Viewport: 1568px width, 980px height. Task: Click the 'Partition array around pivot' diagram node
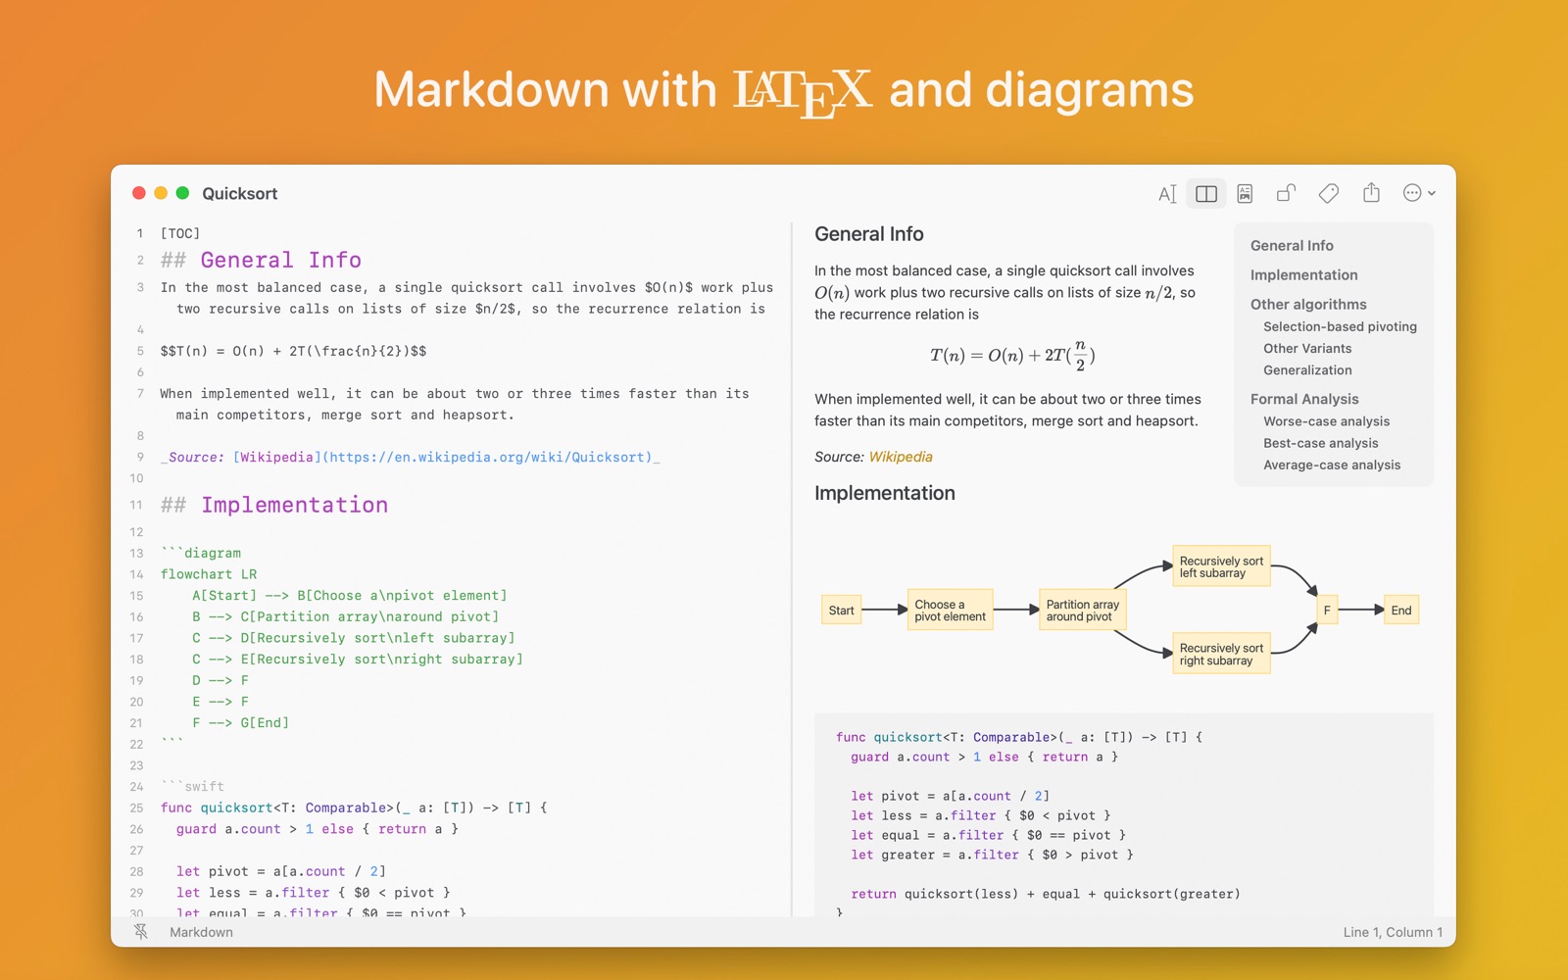point(1082,611)
